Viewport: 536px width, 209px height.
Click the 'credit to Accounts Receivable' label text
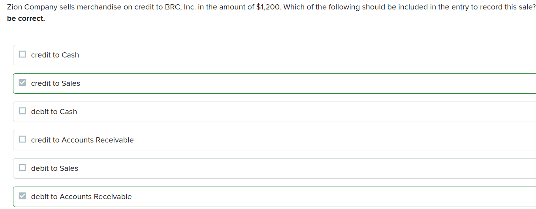(x=82, y=140)
